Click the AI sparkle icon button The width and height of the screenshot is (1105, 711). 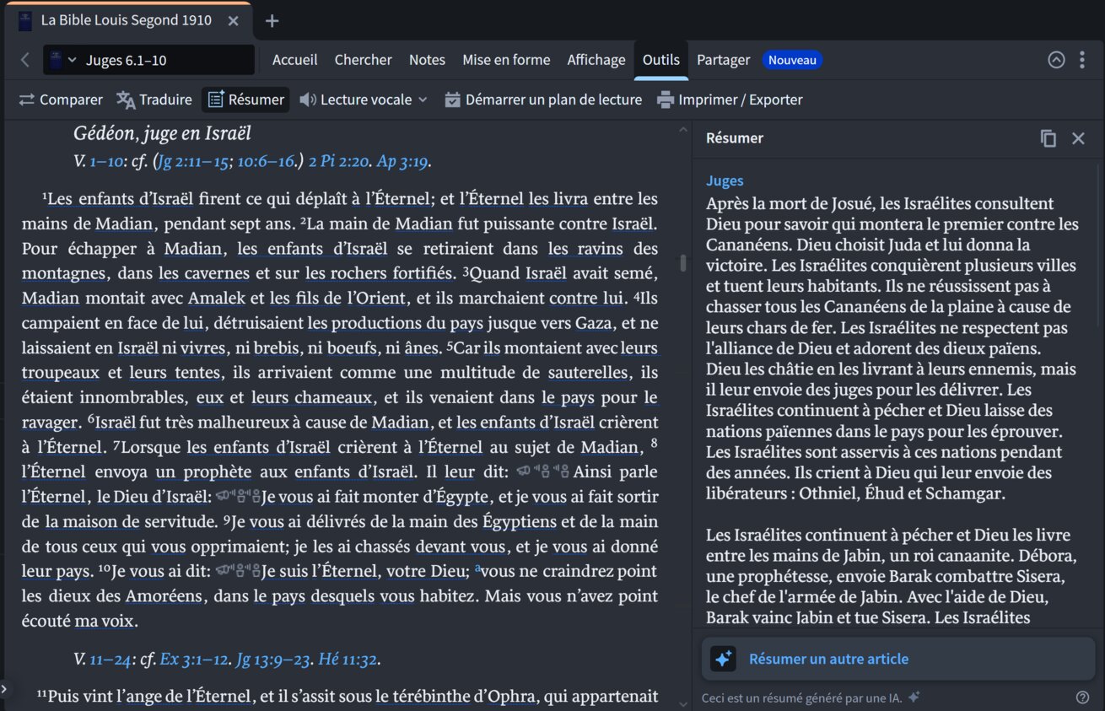tap(723, 659)
